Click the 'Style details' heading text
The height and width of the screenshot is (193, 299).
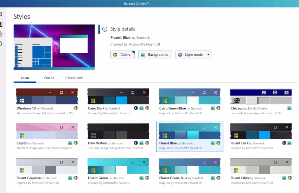click(123, 29)
